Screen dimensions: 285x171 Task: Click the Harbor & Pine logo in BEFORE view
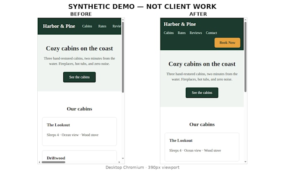coord(59,26)
